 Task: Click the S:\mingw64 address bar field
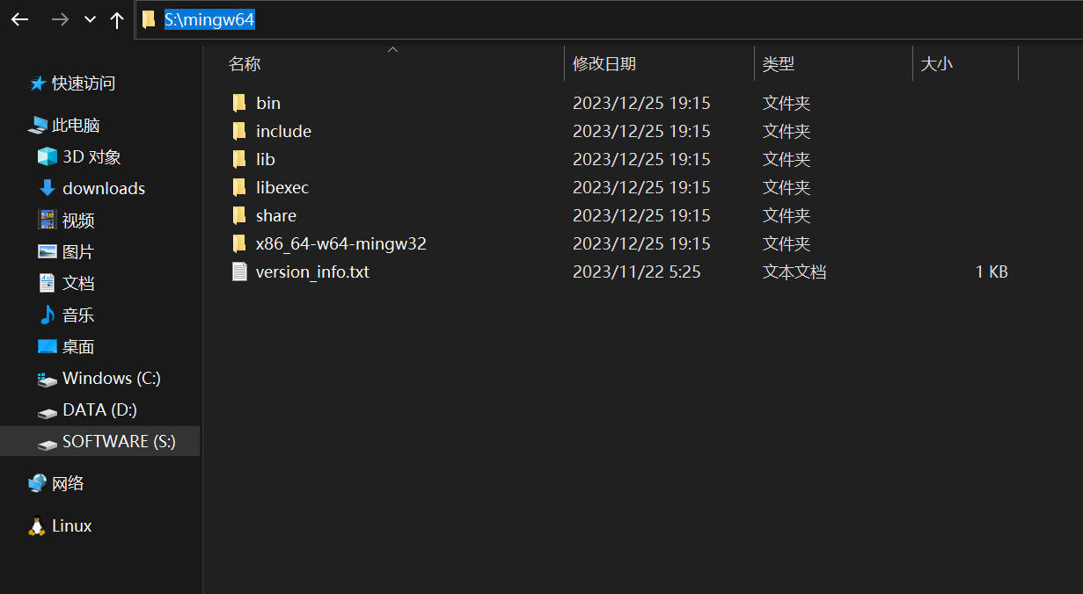click(528, 19)
